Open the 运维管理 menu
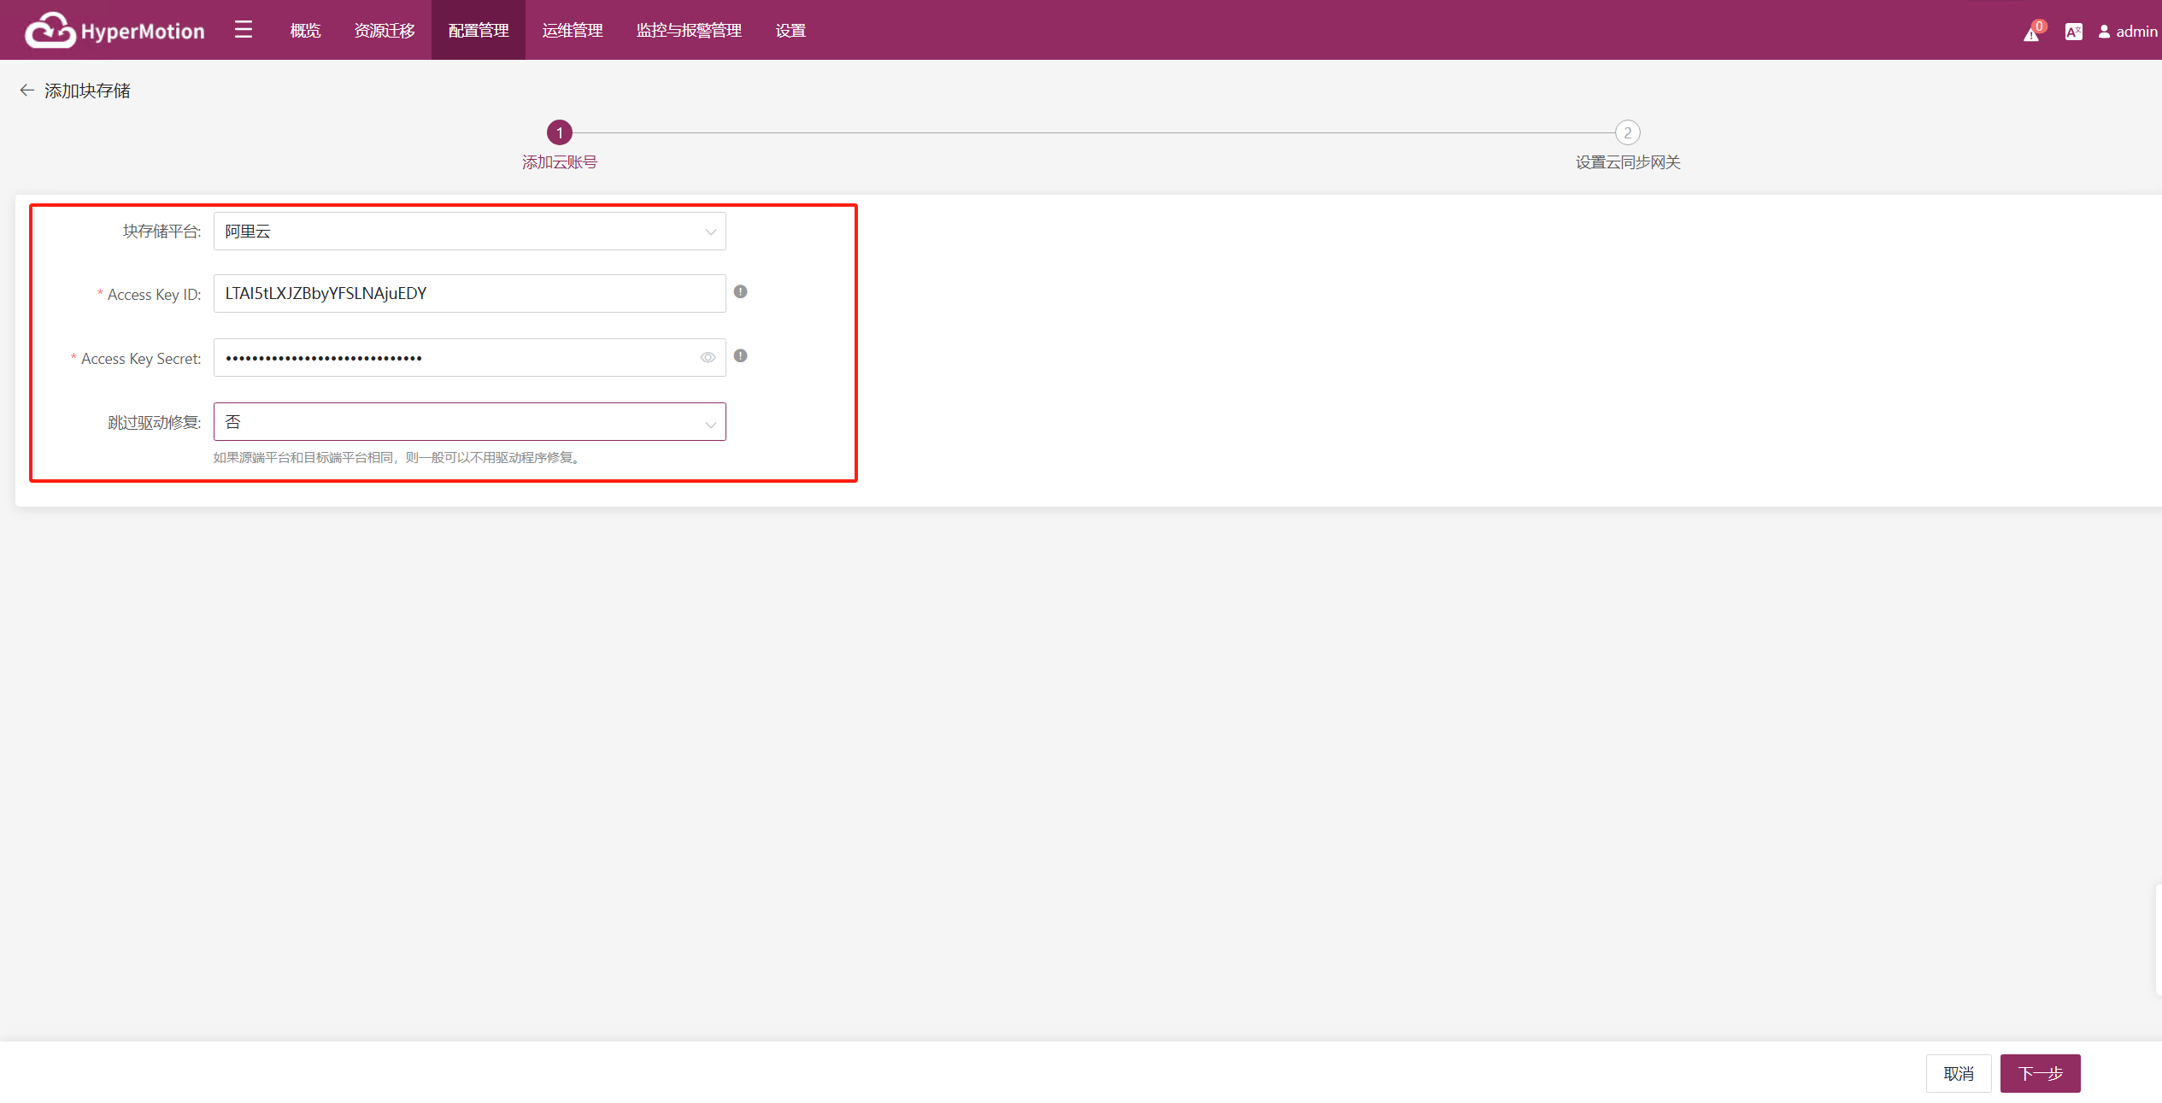Image resolution: width=2162 pixels, height=1103 pixels. pyautogui.click(x=573, y=31)
